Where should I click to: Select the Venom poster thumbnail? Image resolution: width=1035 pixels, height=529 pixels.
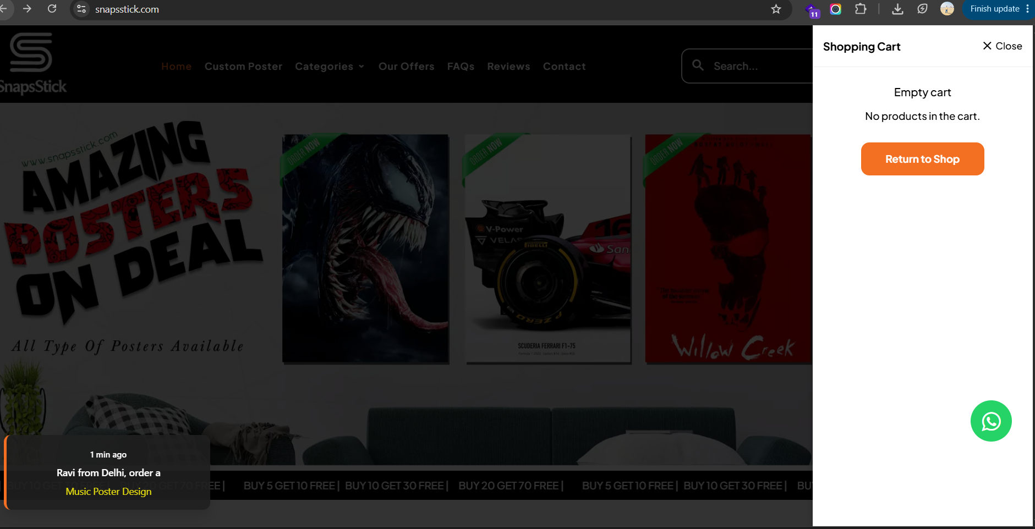[x=366, y=249]
